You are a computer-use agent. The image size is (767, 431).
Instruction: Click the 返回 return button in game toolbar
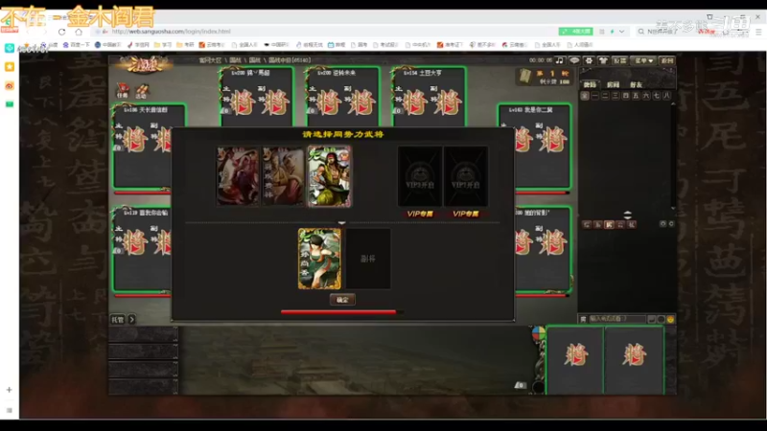(x=667, y=60)
